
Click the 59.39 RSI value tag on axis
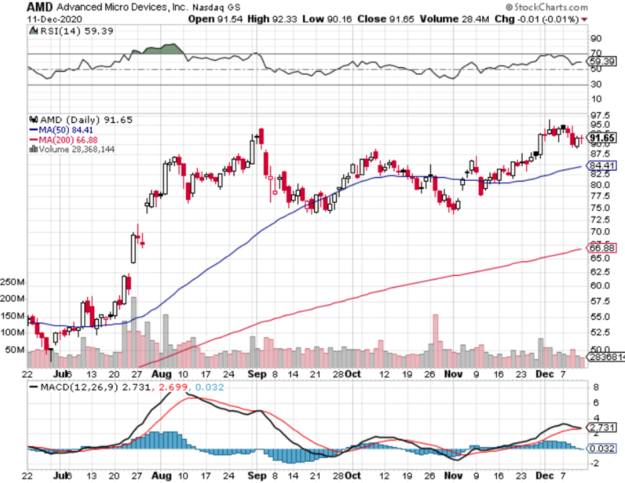[x=602, y=61]
